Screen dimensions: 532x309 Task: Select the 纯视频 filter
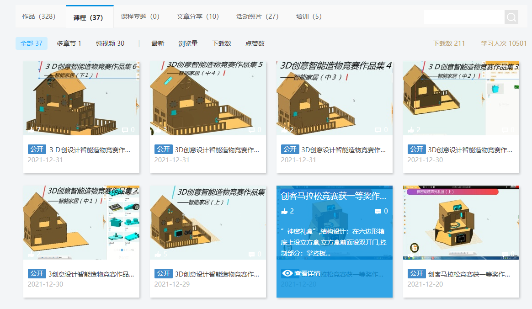pos(106,43)
